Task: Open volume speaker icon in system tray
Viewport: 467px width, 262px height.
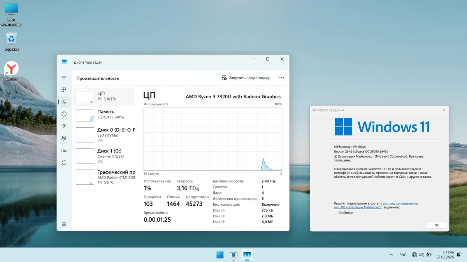Action: [421, 255]
